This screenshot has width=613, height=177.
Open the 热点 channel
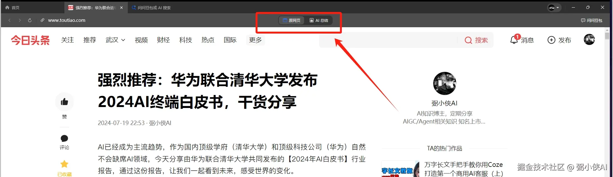208,40
